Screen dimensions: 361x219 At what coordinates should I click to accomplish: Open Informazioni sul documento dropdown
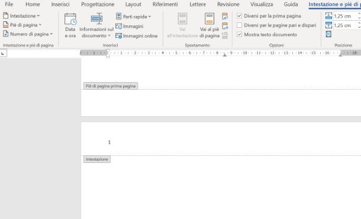point(96,25)
